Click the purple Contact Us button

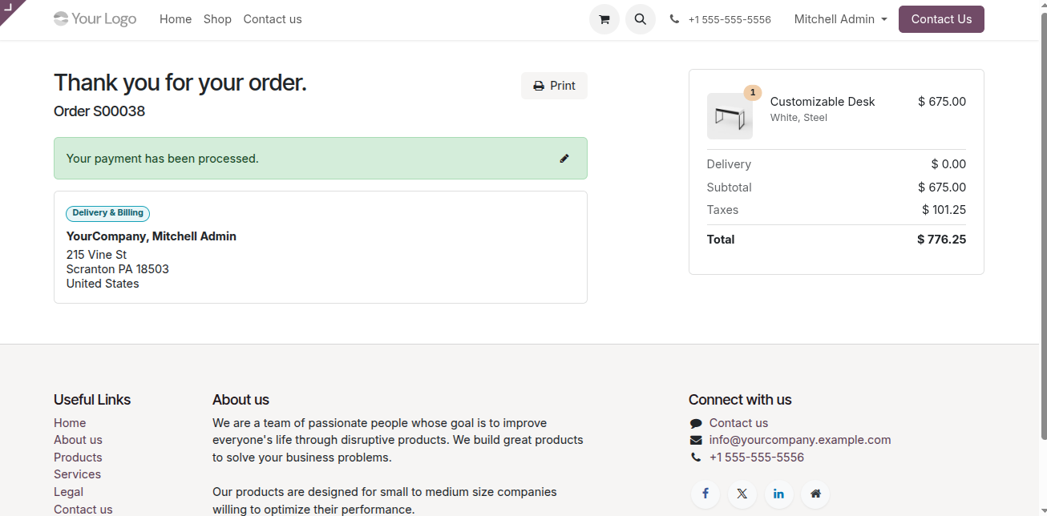(941, 19)
